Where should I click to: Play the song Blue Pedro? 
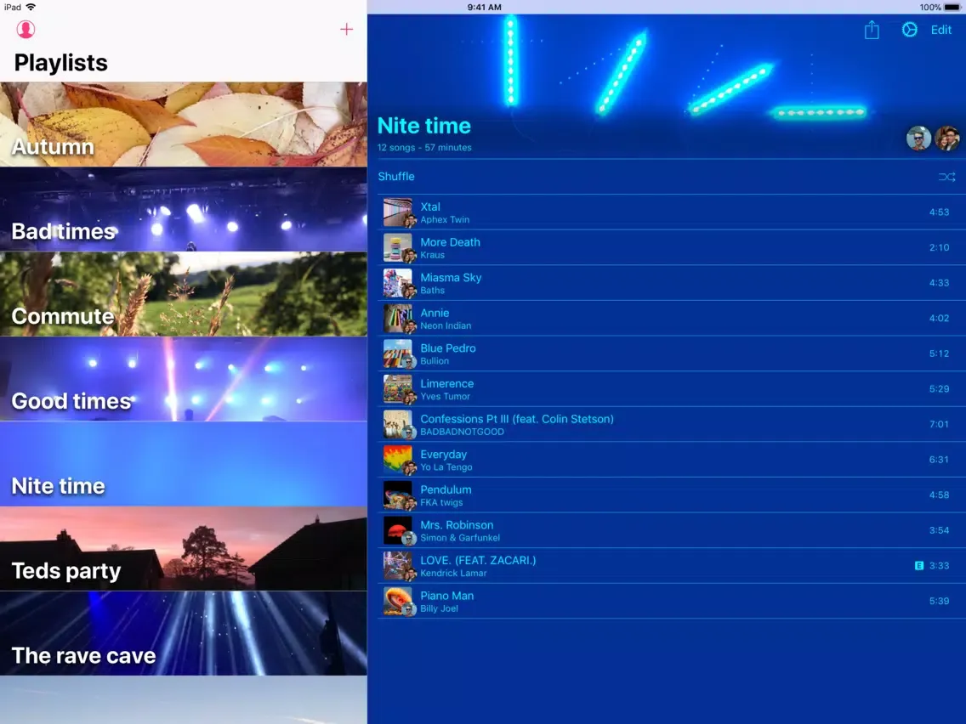click(672, 354)
